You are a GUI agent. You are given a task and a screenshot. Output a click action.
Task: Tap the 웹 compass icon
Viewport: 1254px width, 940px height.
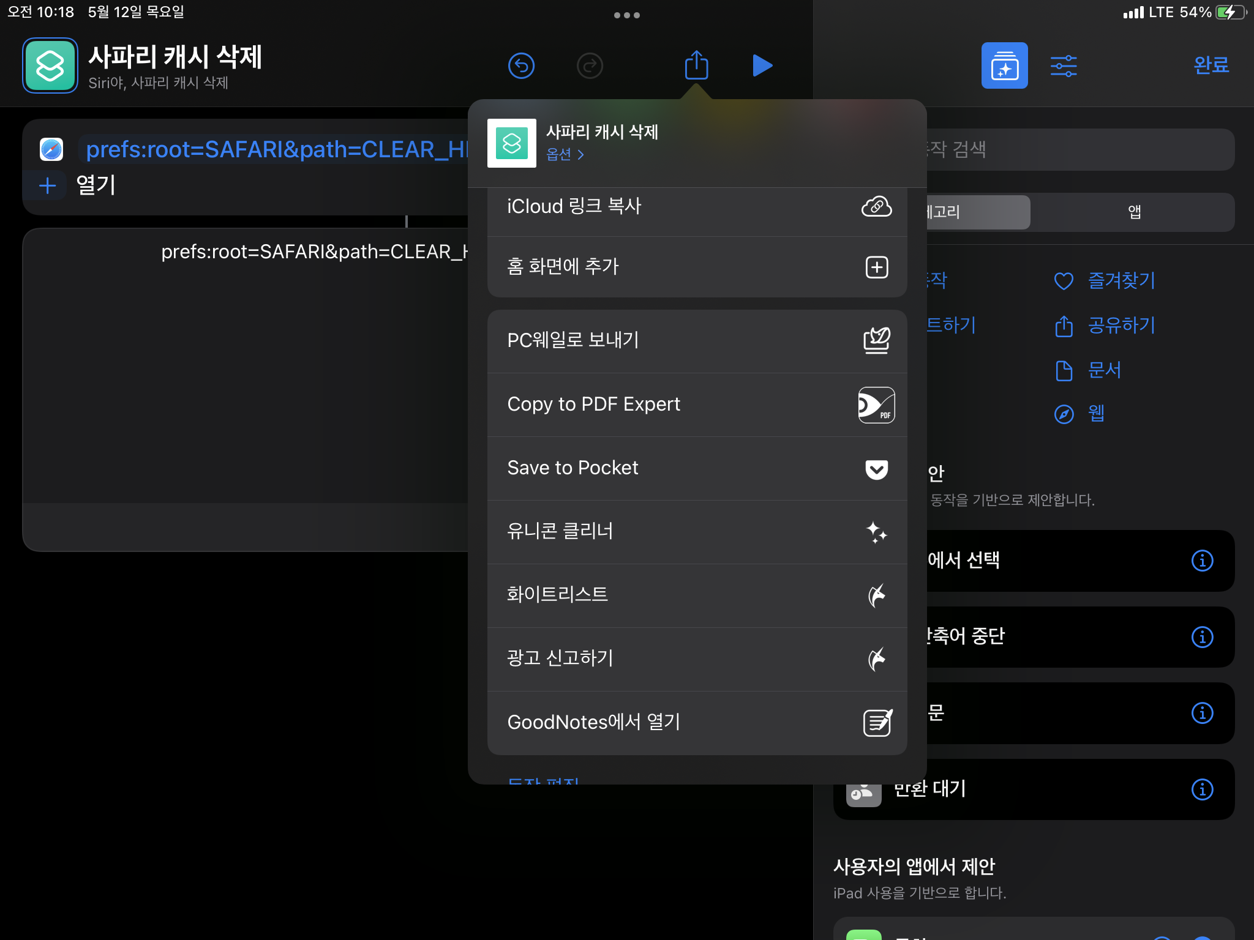[1064, 414]
